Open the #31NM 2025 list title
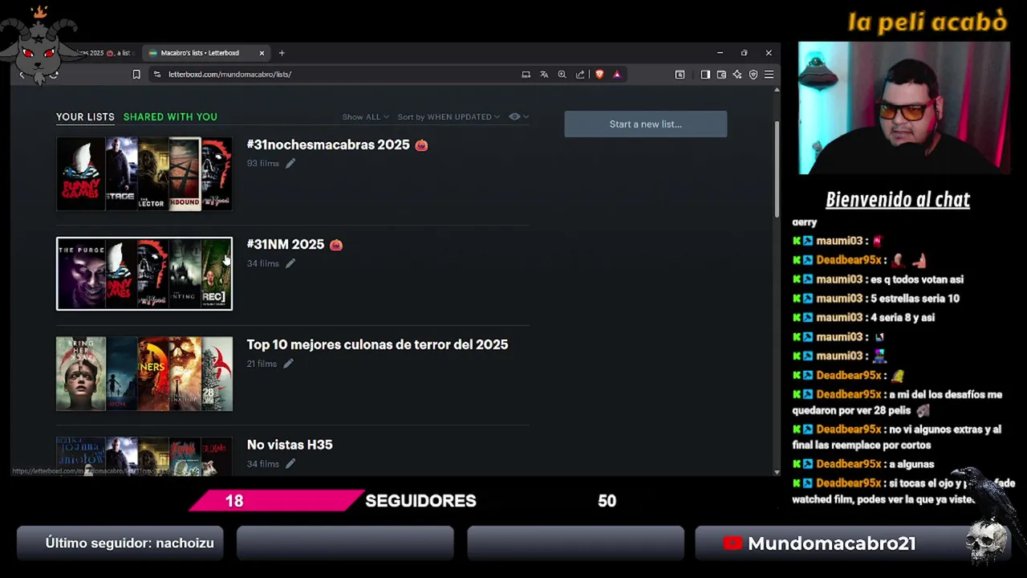 point(286,244)
